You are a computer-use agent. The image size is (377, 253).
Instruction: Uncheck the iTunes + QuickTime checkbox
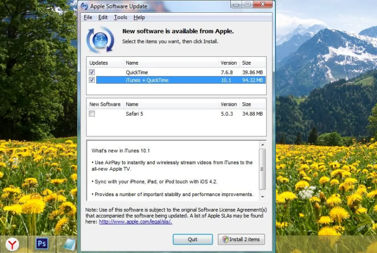(92, 80)
